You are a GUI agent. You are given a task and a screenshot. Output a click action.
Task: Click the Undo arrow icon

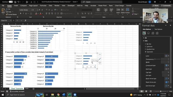(18, 2)
